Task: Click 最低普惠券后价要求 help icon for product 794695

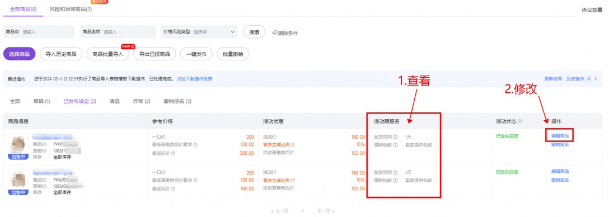Action: 195,180
